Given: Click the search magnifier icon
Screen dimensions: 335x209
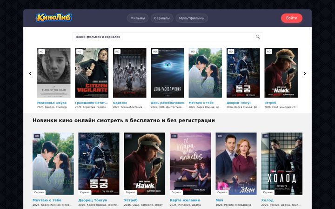Looking at the screenshot, I should (258, 37).
